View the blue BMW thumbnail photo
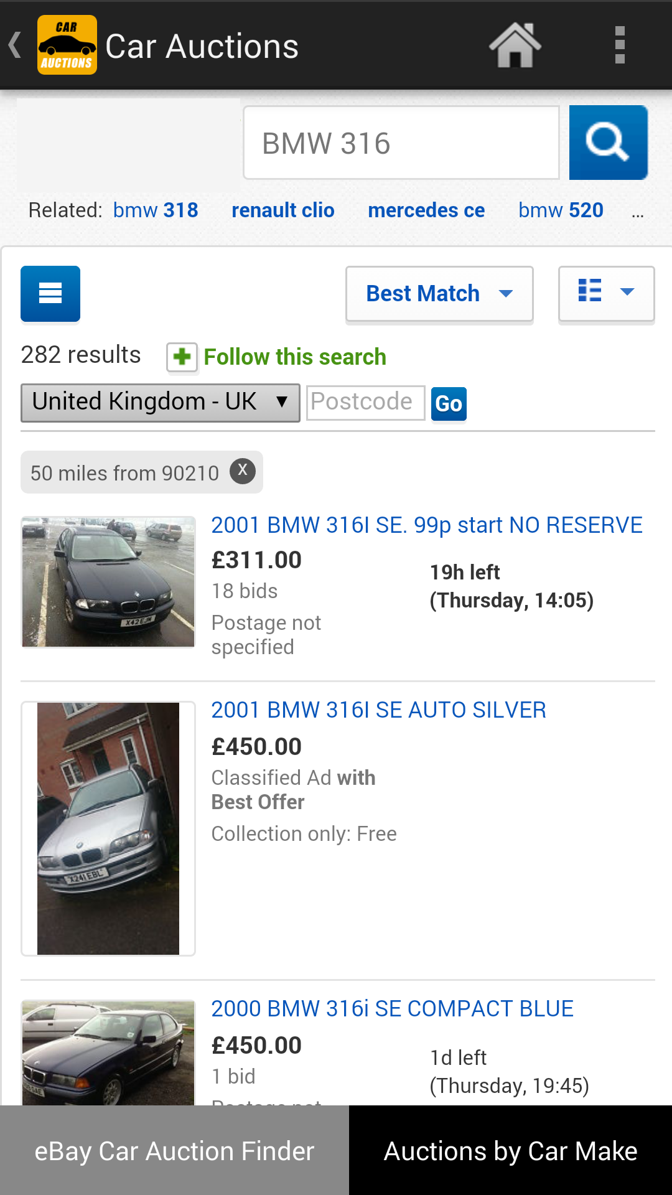This screenshot has width=672, height=1195. point(108,581)
